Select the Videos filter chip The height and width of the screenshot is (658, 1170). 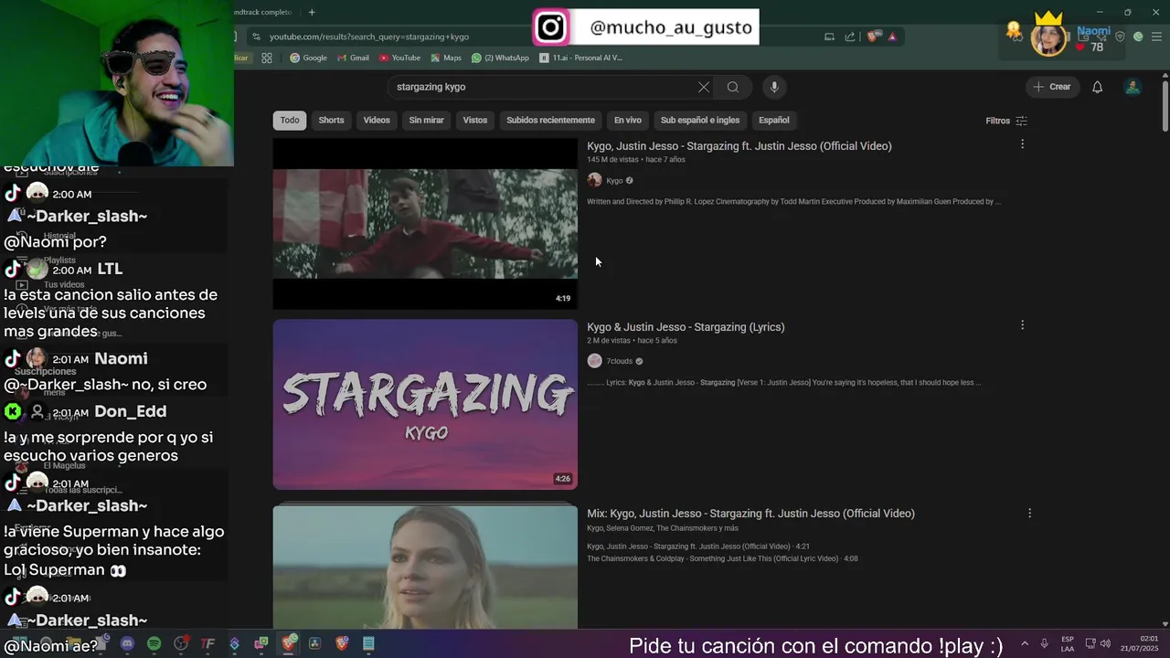(377, 121)
